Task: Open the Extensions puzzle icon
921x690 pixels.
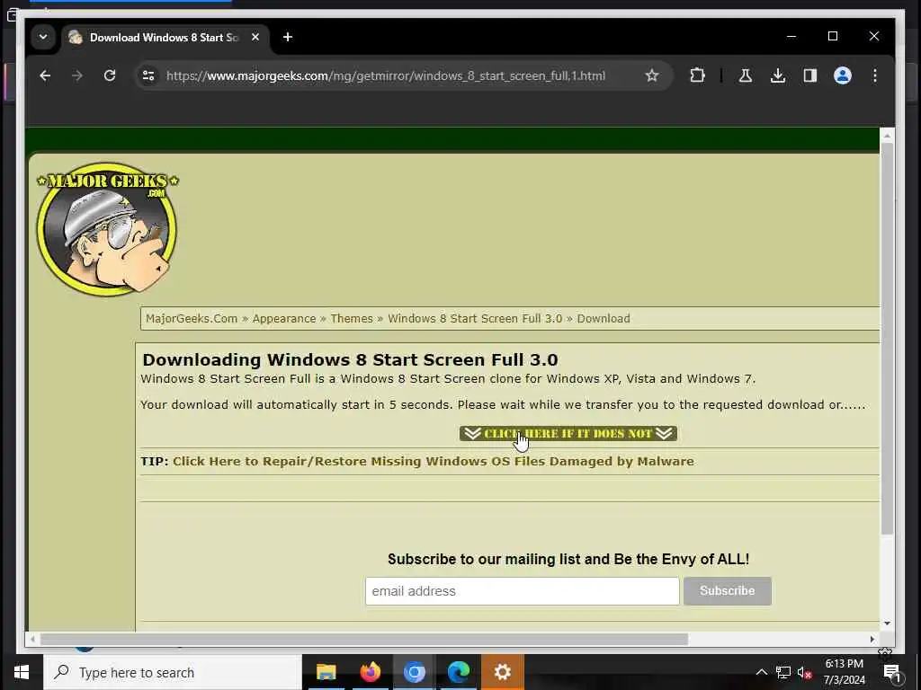Action: (697, 75)
